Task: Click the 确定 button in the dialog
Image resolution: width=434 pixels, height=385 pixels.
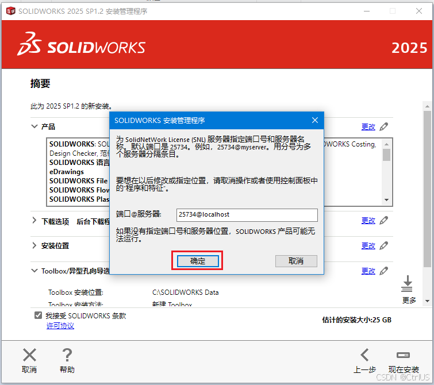Action: point(198,261)
